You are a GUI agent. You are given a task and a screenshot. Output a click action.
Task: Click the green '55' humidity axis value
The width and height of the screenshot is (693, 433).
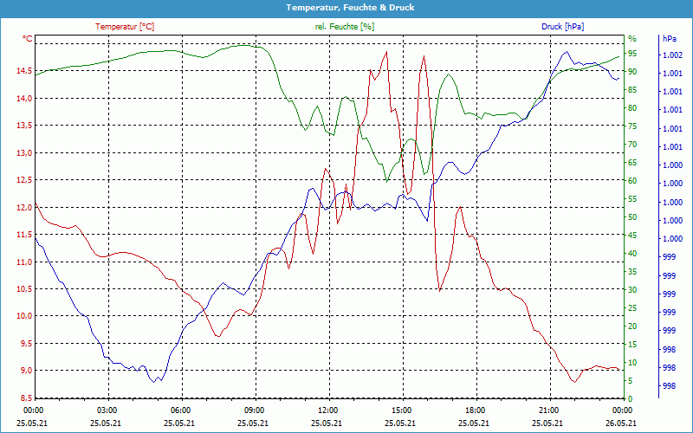point(632,199)
